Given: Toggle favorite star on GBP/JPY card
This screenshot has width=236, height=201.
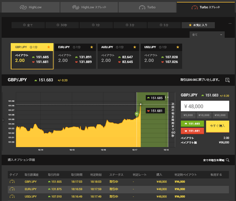Looking at the screenshot, I should (49, 47).
